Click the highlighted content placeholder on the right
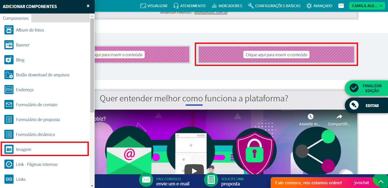 pos(276,55)
